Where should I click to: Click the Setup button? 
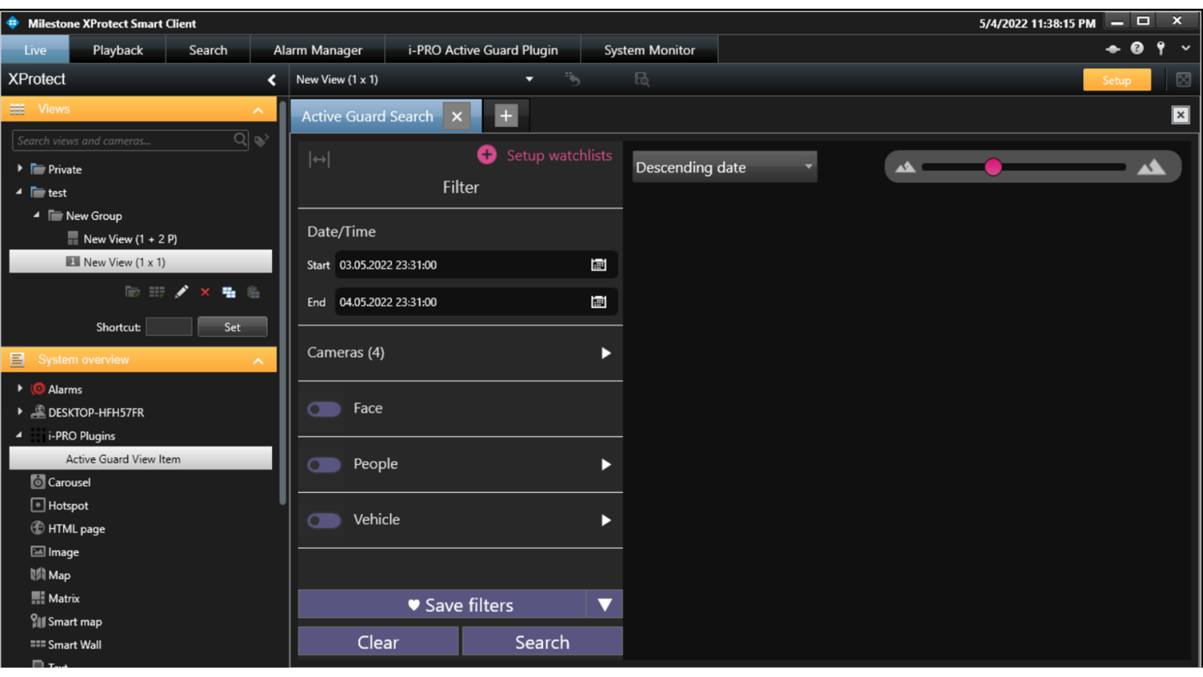click(1117, 80)
